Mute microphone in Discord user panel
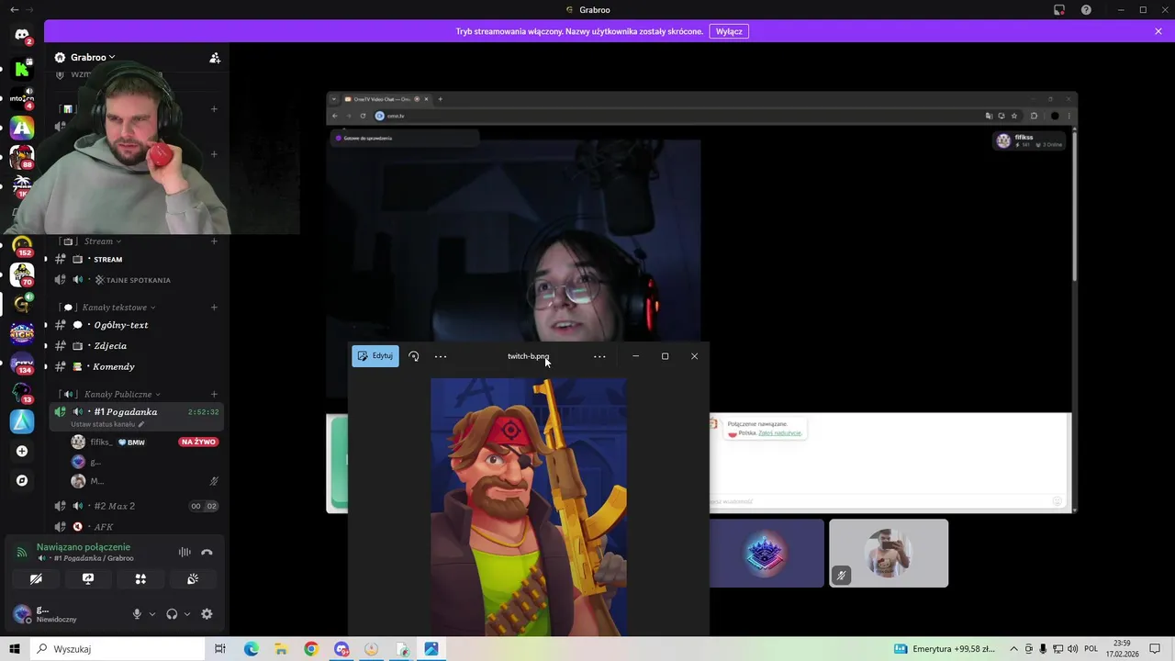Image resolution: width=1175 pixels, height=661 pixels. [137, 614]
